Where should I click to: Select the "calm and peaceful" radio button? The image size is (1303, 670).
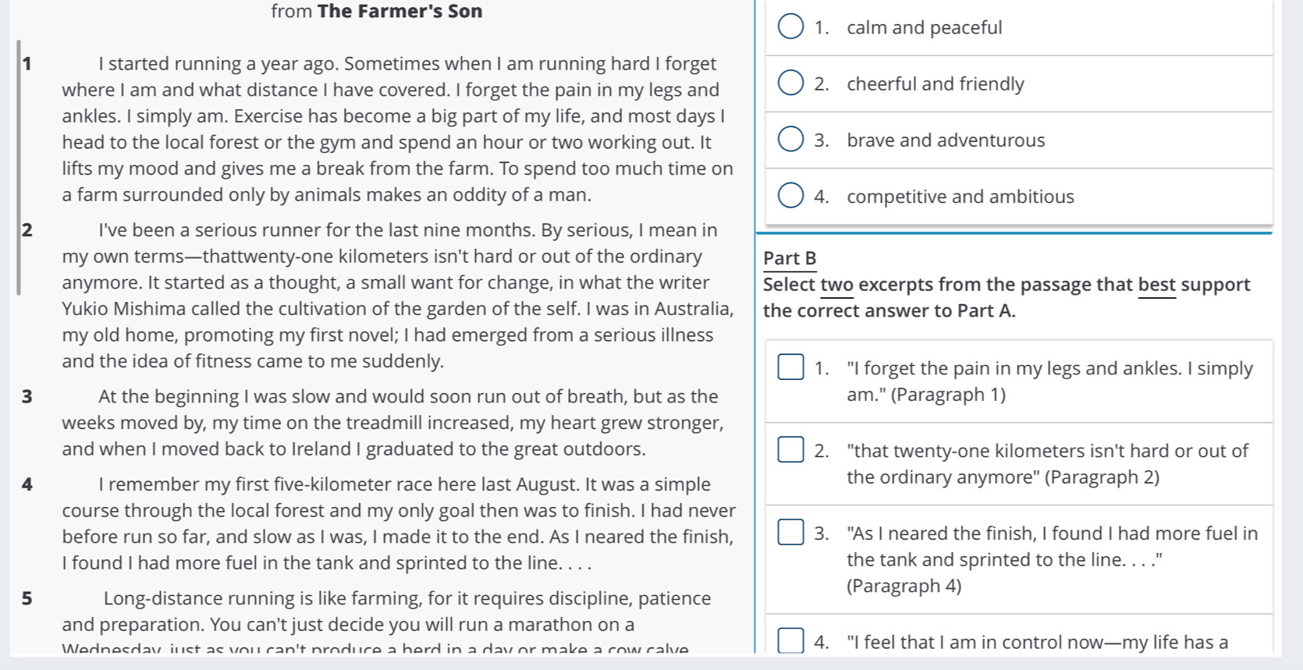[x=790, y=26]
